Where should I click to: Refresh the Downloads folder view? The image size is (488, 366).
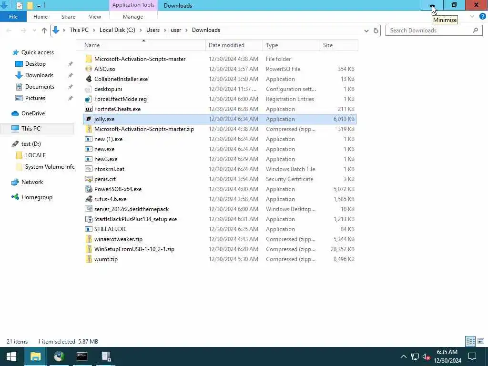(x=376, y=30)
